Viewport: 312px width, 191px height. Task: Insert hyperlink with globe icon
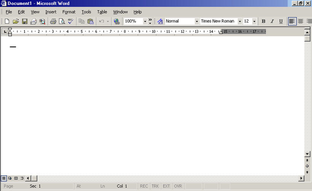[117, 21]
